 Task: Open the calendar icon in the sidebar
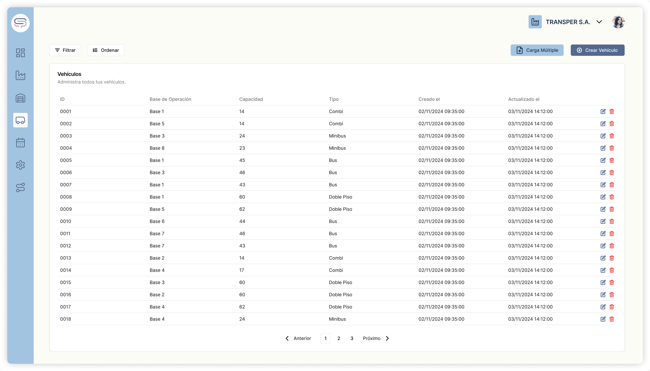[x=20, y=143]
